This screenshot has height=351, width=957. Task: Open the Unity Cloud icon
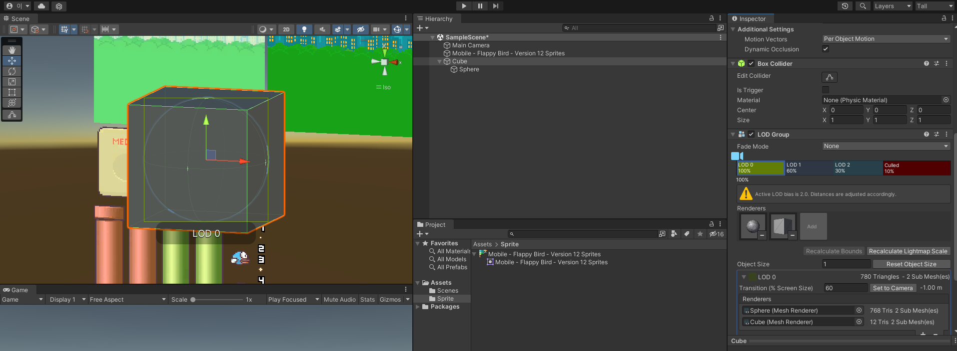click(x=41, y=6)
